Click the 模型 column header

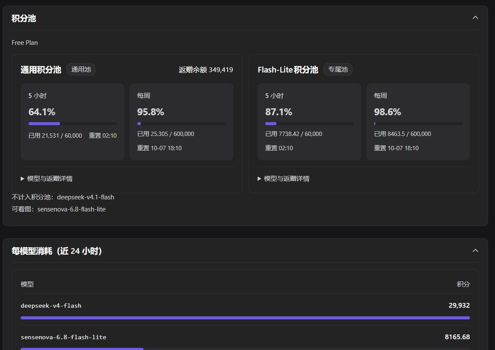pos(27,284)
